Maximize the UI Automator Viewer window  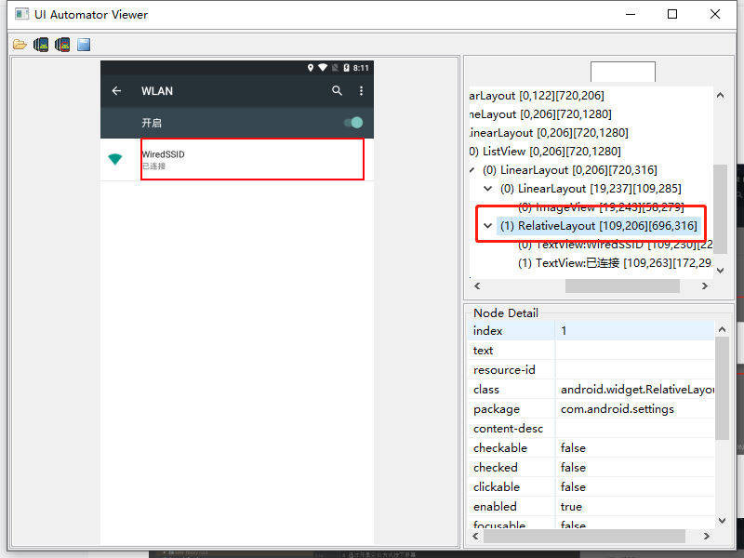[672, 14]
